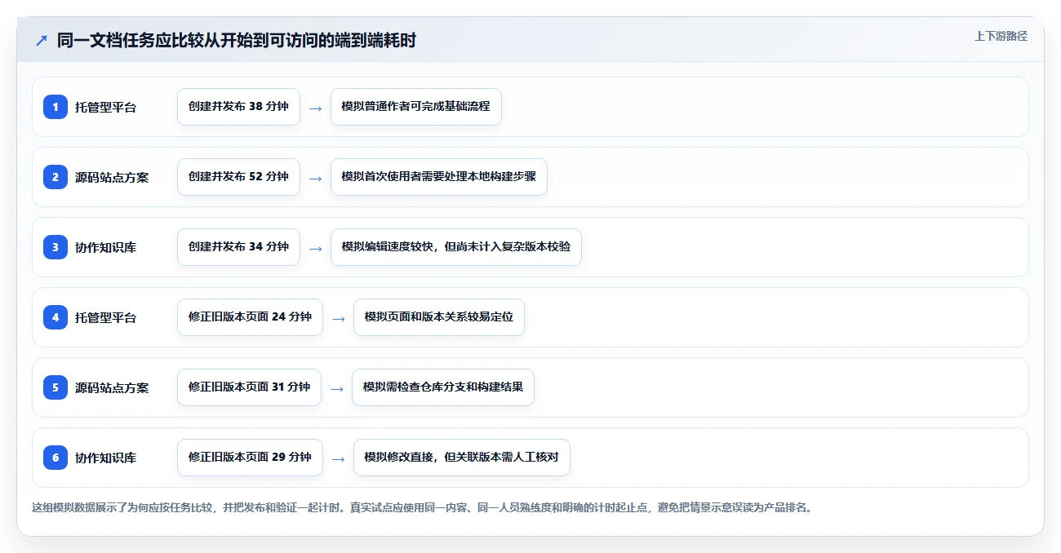Screen dimensions: 1061x553
Task: Select step badge 5
Action: (55, 387)
